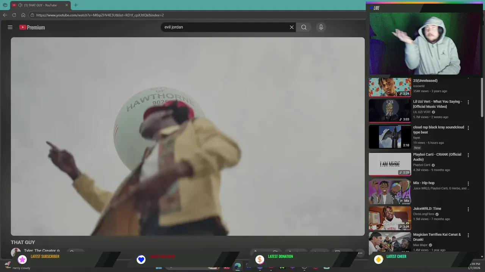Click Latest Follower heart icon
This screenshot has height=272, width=485.
(x=141, y=260)
